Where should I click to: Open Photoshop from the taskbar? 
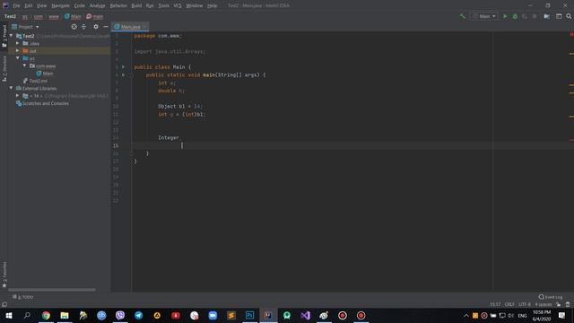(249, 315)
